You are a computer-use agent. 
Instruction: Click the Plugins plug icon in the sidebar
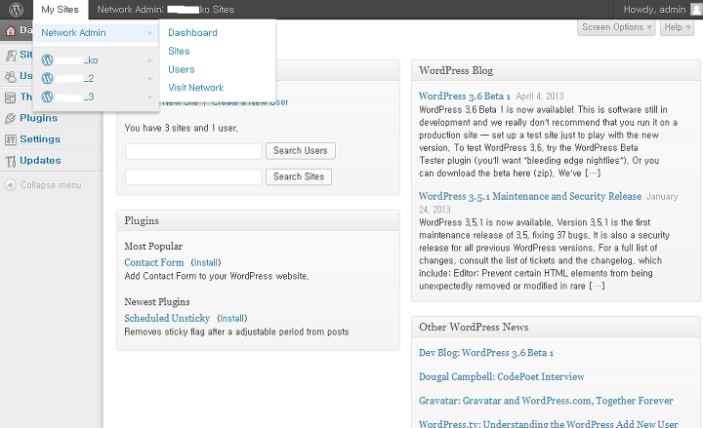point(10,118)
